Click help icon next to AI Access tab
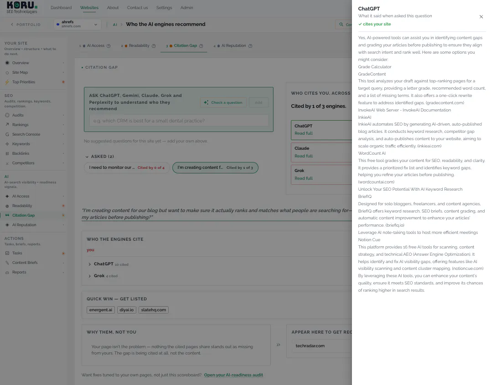491x385 pixels. pos(109,46)
